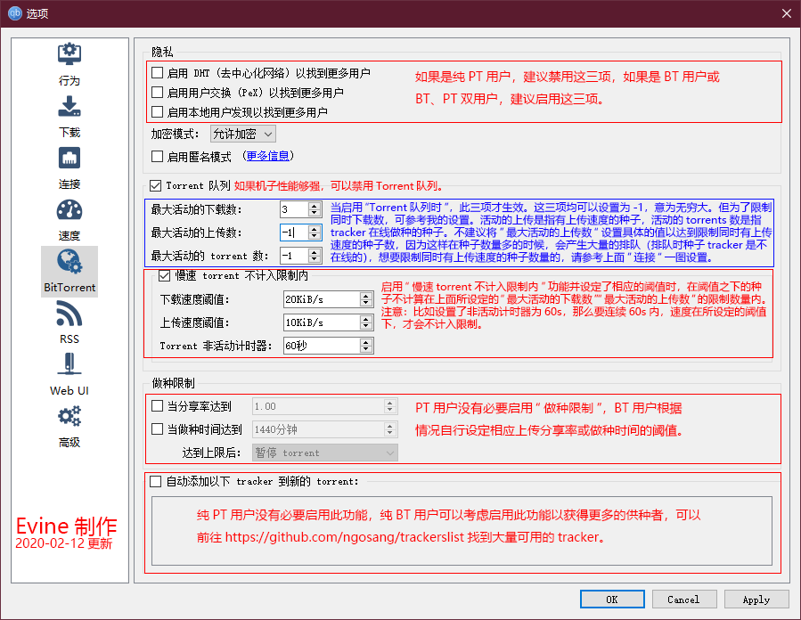The image size is (801, 620).
Task: Open the 达到上限后 action dropdown
Action: (x=325, y=453)
